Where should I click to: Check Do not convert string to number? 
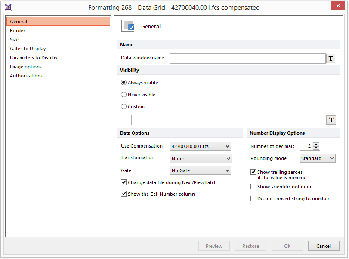coord(253,199)
